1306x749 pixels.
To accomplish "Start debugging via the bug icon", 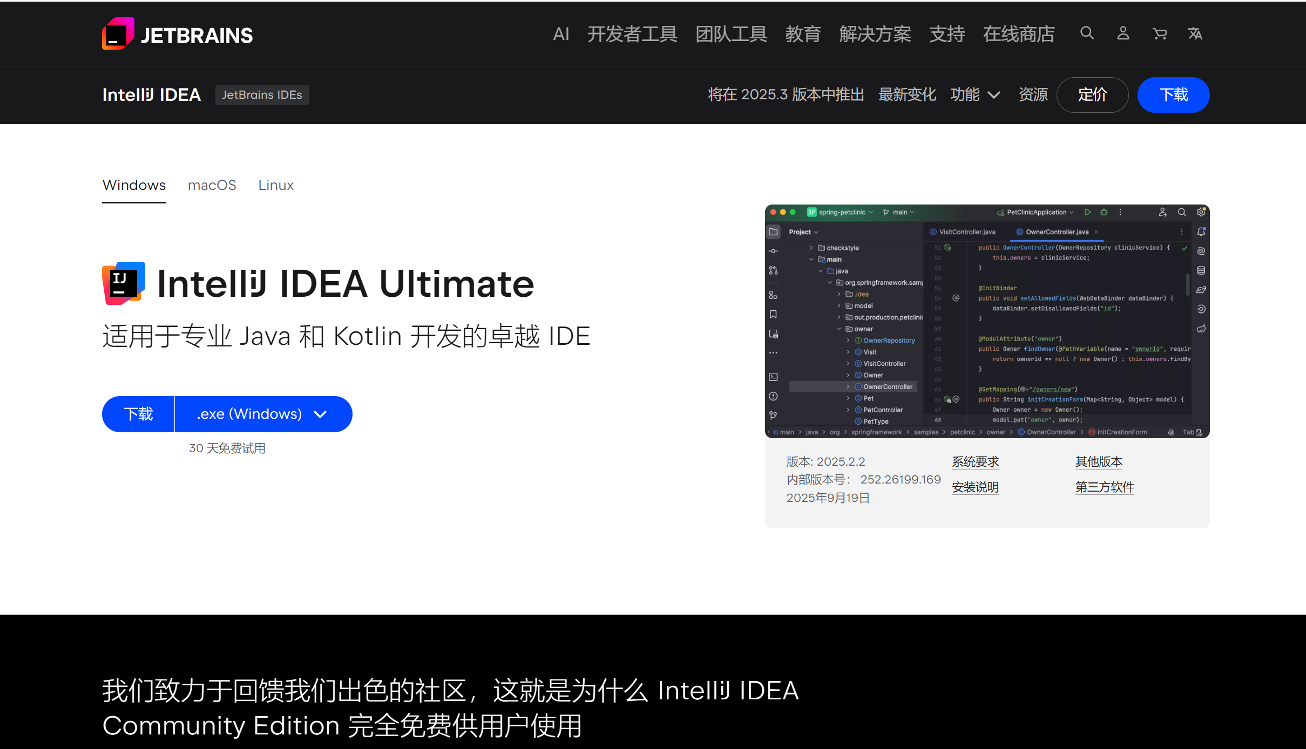I will click(1104, 212).
